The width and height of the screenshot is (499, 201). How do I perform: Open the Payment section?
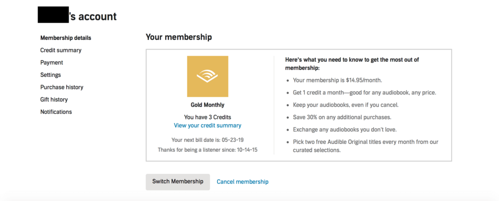tap(52, 62)
